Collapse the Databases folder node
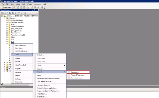 (x=5, y=18)
